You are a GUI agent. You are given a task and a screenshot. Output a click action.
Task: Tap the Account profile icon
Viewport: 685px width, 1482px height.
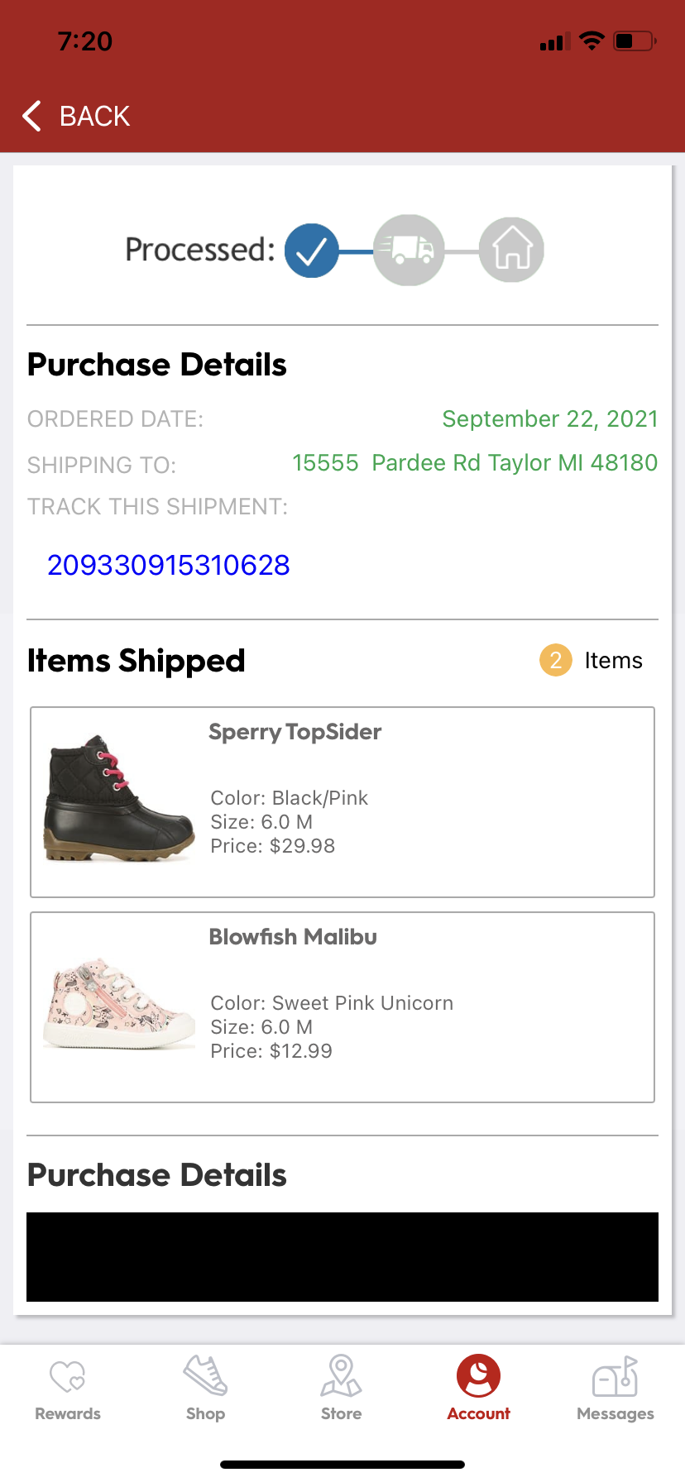478,1376
